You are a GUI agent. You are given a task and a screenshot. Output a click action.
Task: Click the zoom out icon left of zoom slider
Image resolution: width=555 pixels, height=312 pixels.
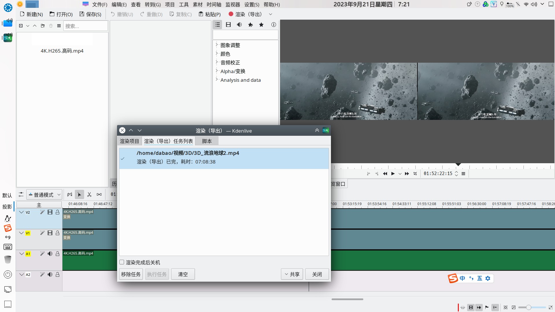(514, 307)
